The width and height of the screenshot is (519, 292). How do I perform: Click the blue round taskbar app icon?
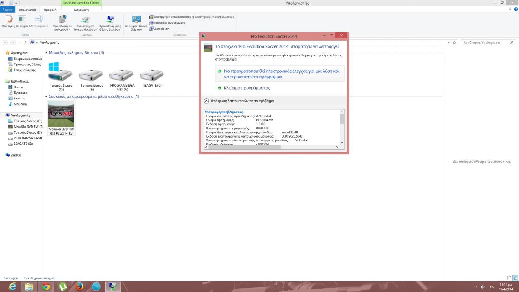click(96, 286)
